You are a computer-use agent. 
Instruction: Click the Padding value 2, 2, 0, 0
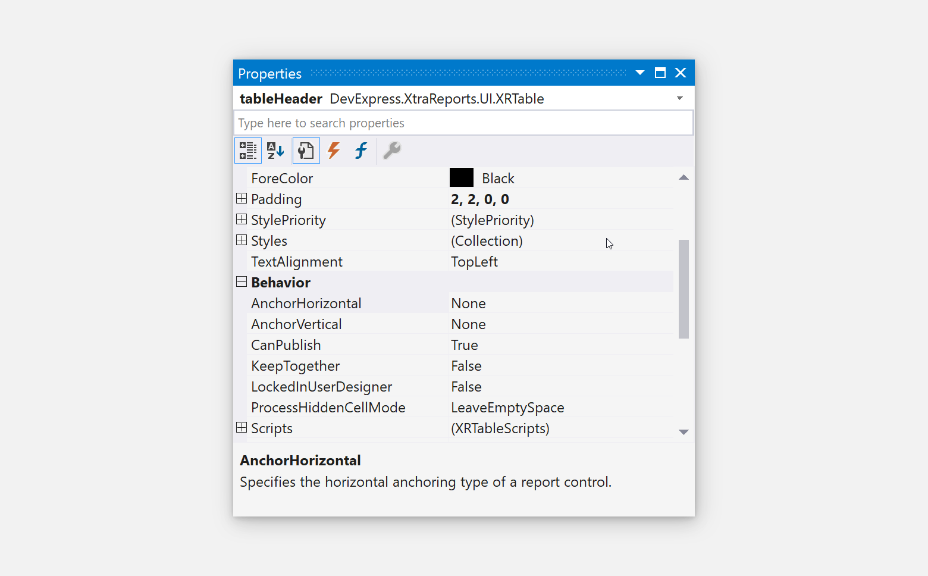pos(480,199)
